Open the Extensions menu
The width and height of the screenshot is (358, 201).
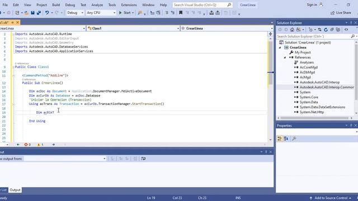coord(129,5)
